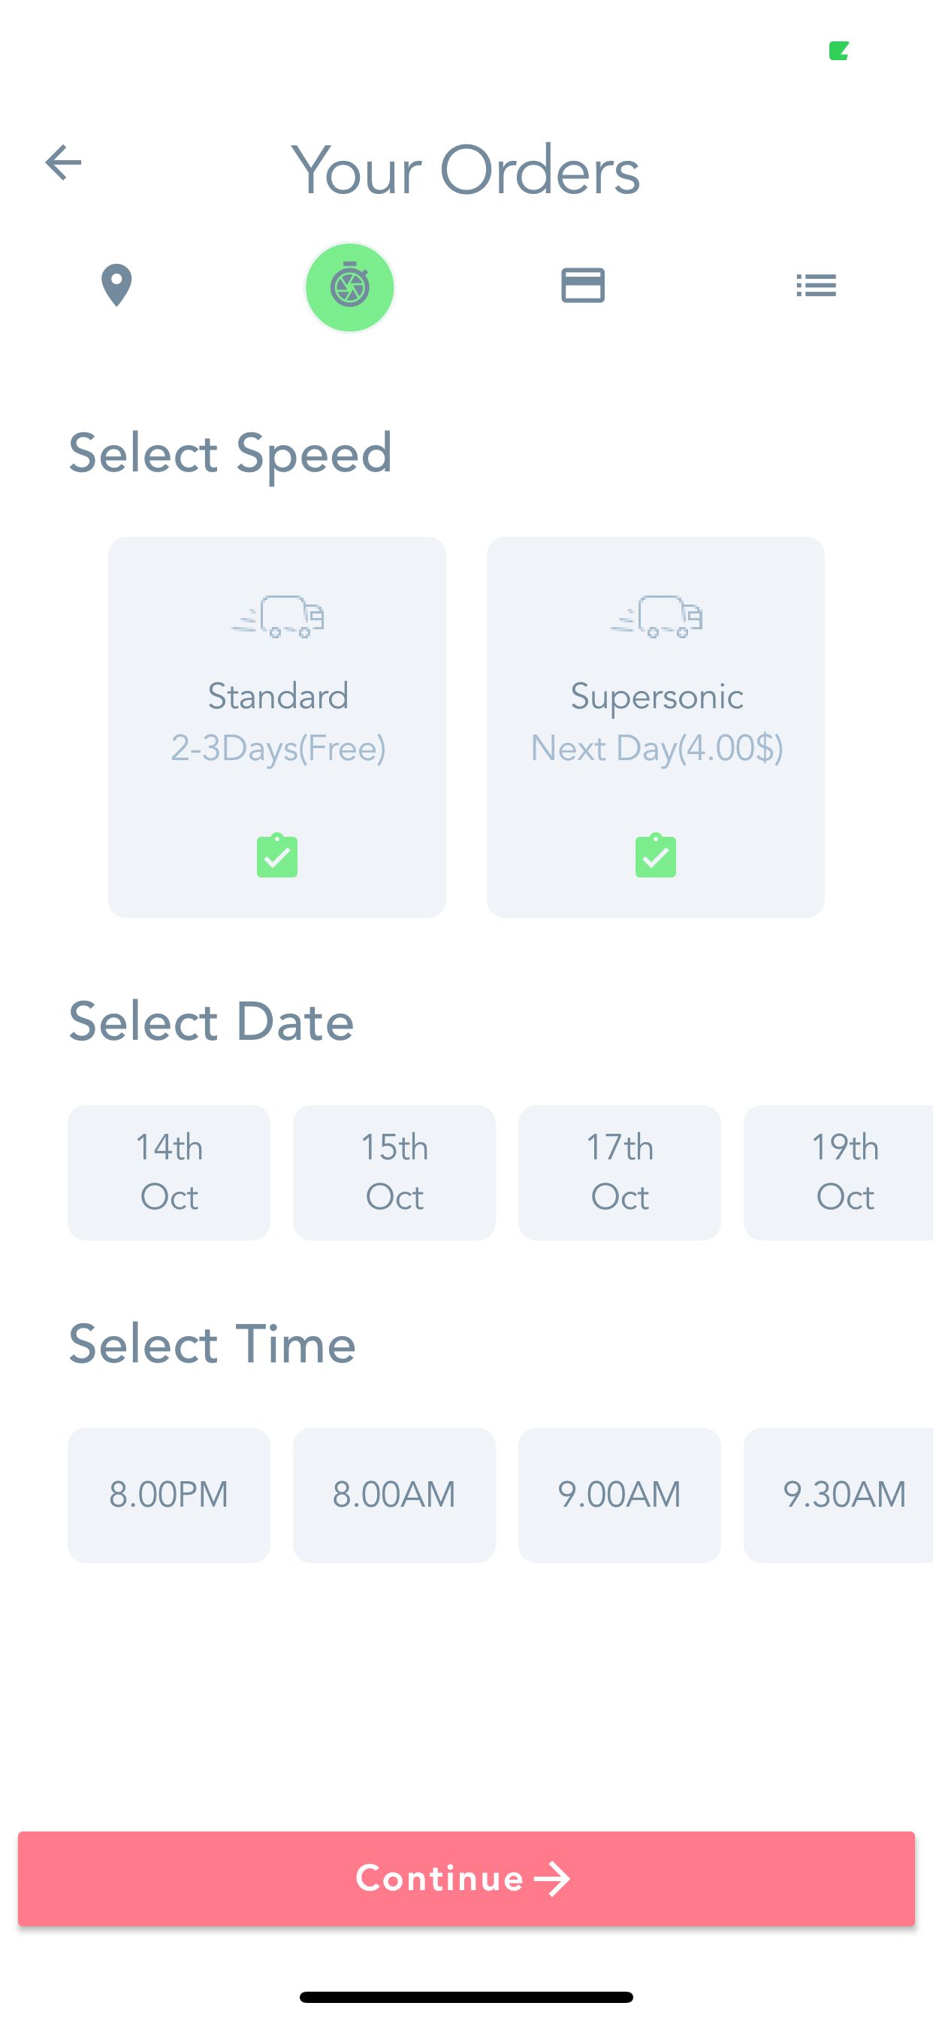Tap the Standard delivery truck icon
This screenshot has height=2021, width=933.
pos(277,617)
